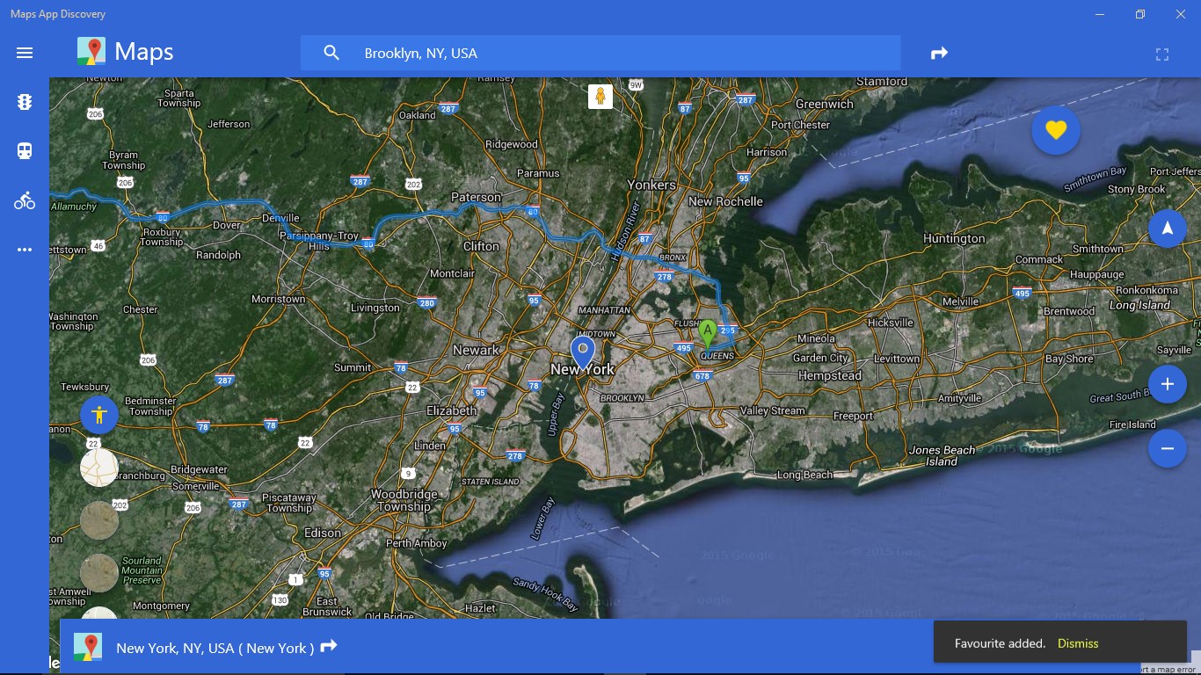The height and width of the screenshot is (675, 1201).
Task: Toggle the heart favourite button
Action: pyautogui.click(x=1055, y=129)
